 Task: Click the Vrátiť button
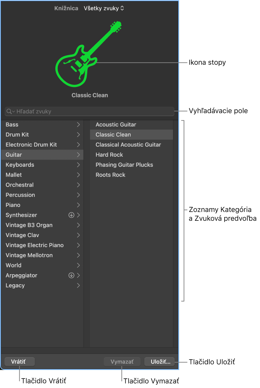[x=19, y=361]
